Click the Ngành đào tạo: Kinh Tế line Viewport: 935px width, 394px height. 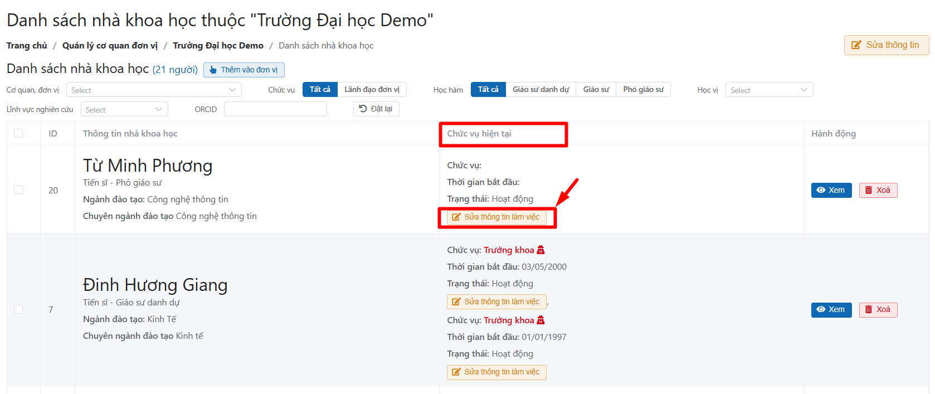click(x=129, y=319)
